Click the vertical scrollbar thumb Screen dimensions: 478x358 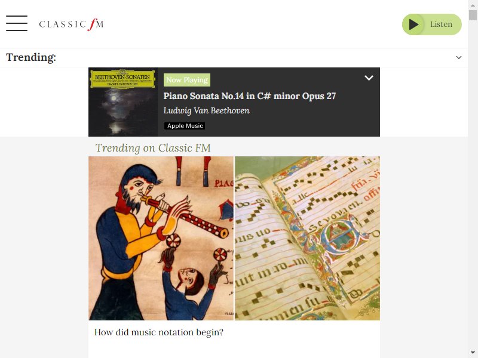pos(473,15)
